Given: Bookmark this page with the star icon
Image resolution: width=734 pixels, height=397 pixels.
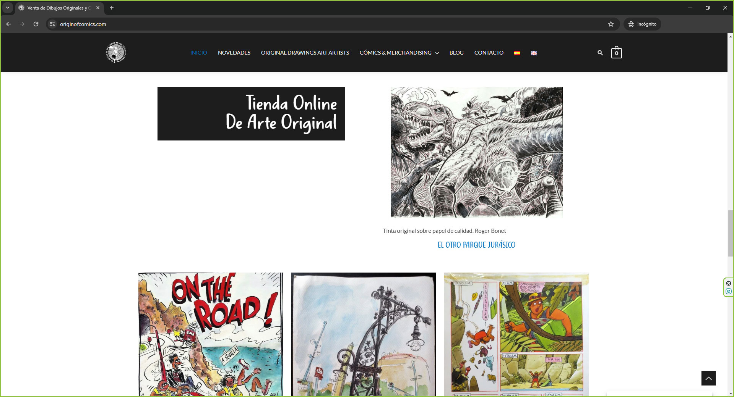Looking at the screenshot, I should [x=611, y=24].
